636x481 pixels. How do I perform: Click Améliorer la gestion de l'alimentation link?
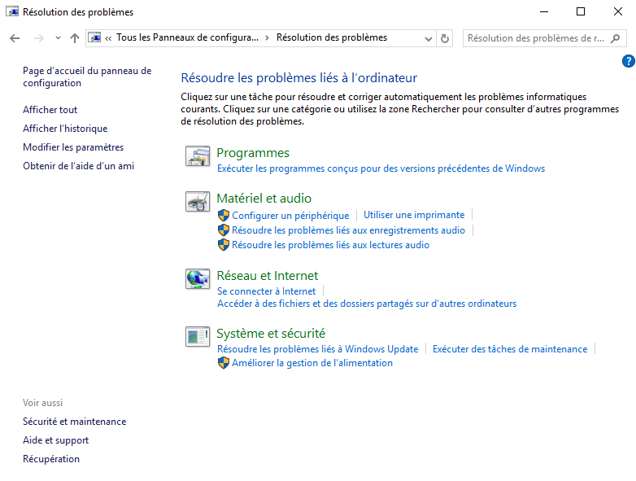pos(312,363)
